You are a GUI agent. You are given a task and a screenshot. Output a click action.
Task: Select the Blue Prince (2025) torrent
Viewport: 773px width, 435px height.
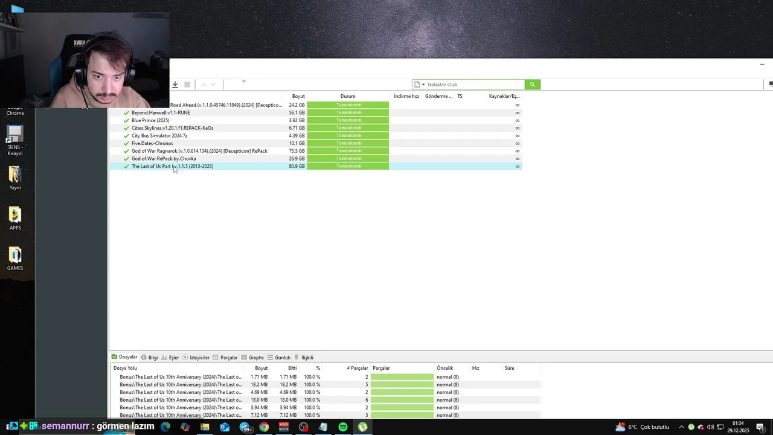point(150,120)
